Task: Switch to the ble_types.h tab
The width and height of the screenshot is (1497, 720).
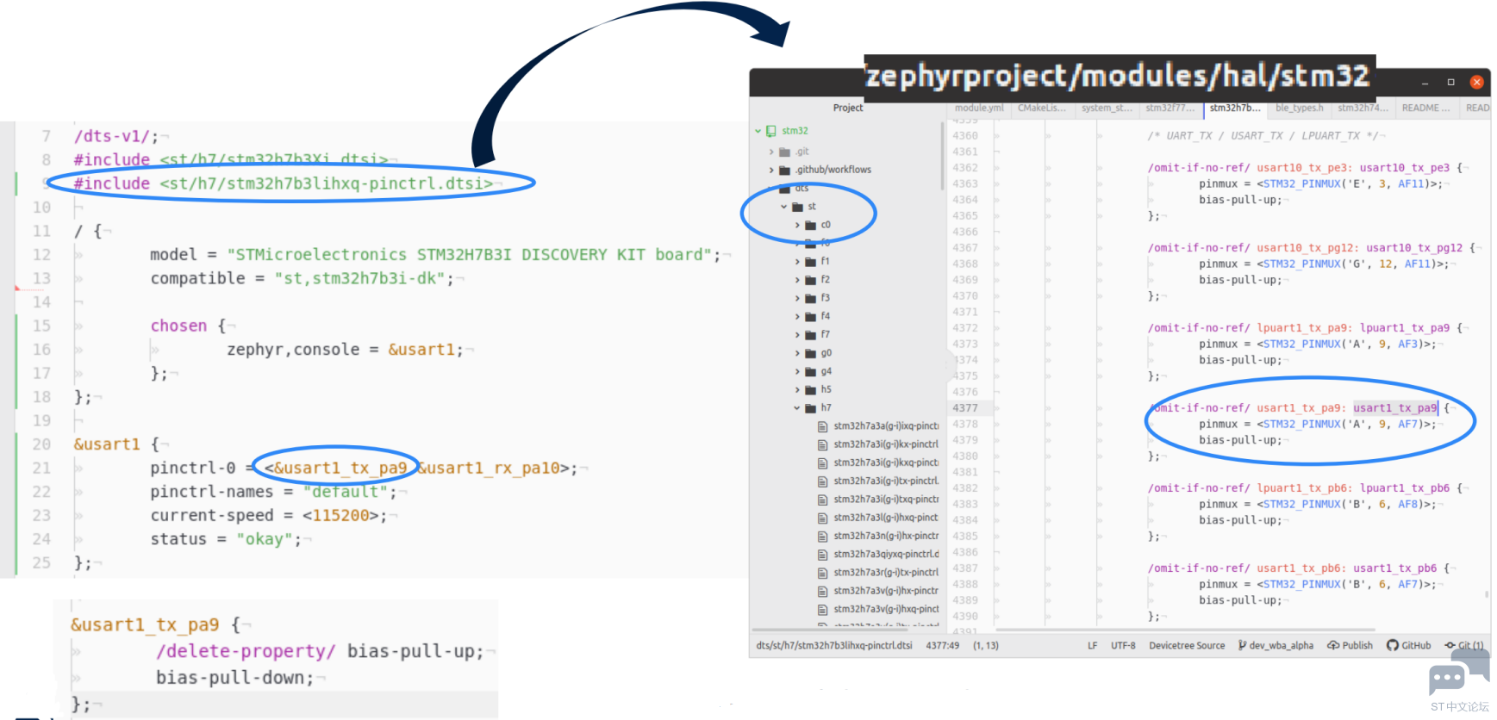Action: tap(1300, 108)
